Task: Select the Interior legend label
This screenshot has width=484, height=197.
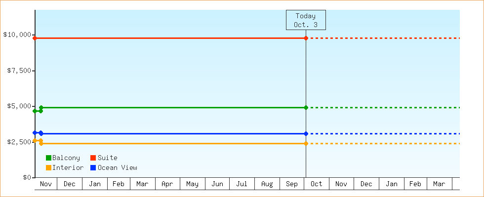Action: pos(68,168)
